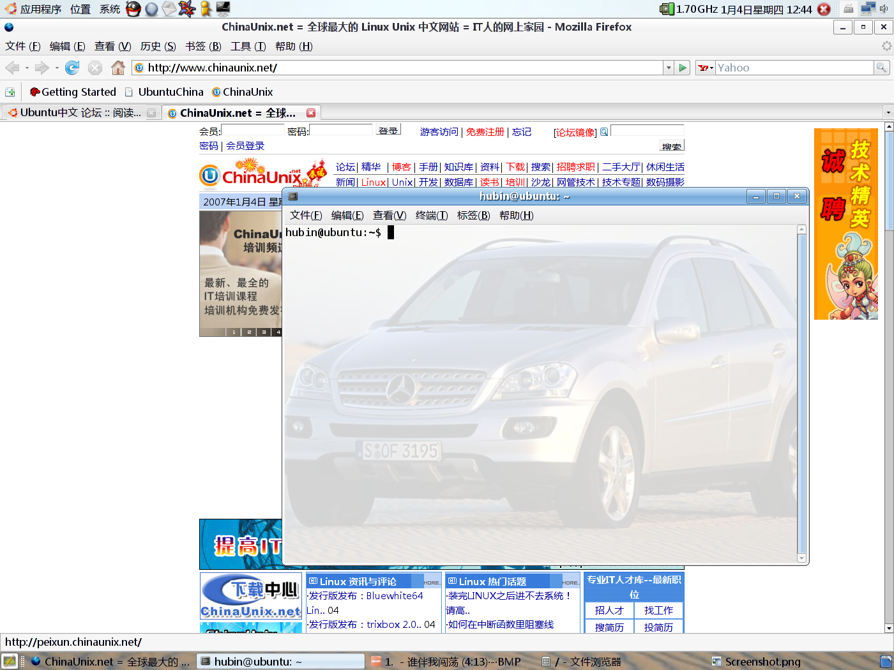Open the forward history dropdown arrow

(57, 68)
